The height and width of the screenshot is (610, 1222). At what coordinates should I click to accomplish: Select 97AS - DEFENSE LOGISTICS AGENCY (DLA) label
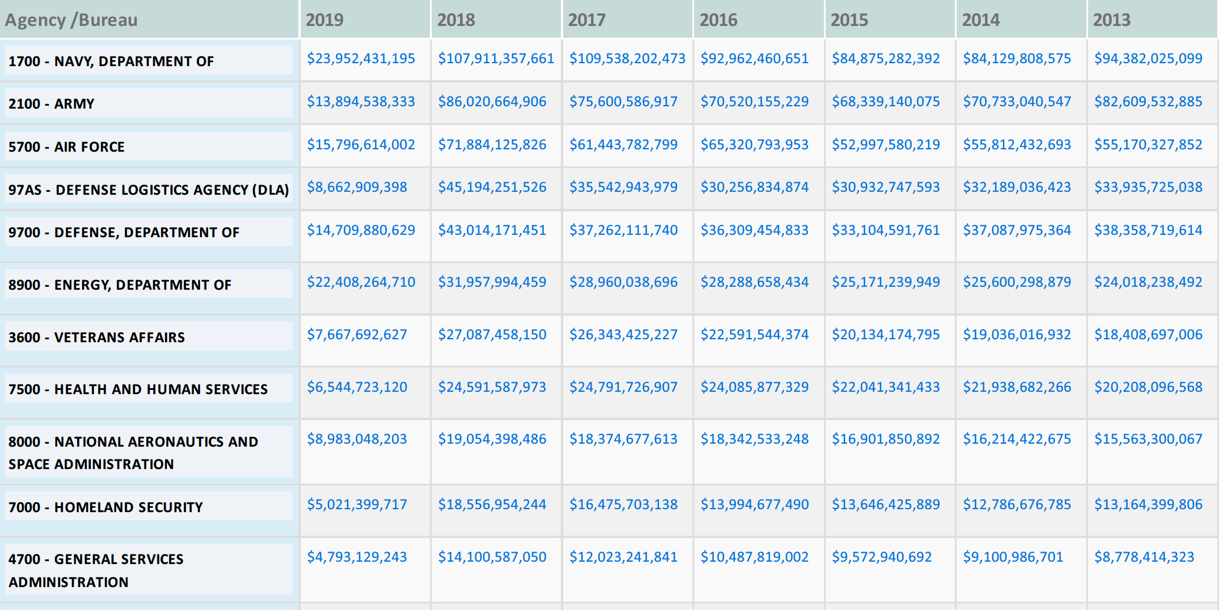[149, 190]
